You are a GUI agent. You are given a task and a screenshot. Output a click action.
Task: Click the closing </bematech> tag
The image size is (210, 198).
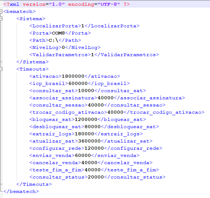[x=21, y=192]
